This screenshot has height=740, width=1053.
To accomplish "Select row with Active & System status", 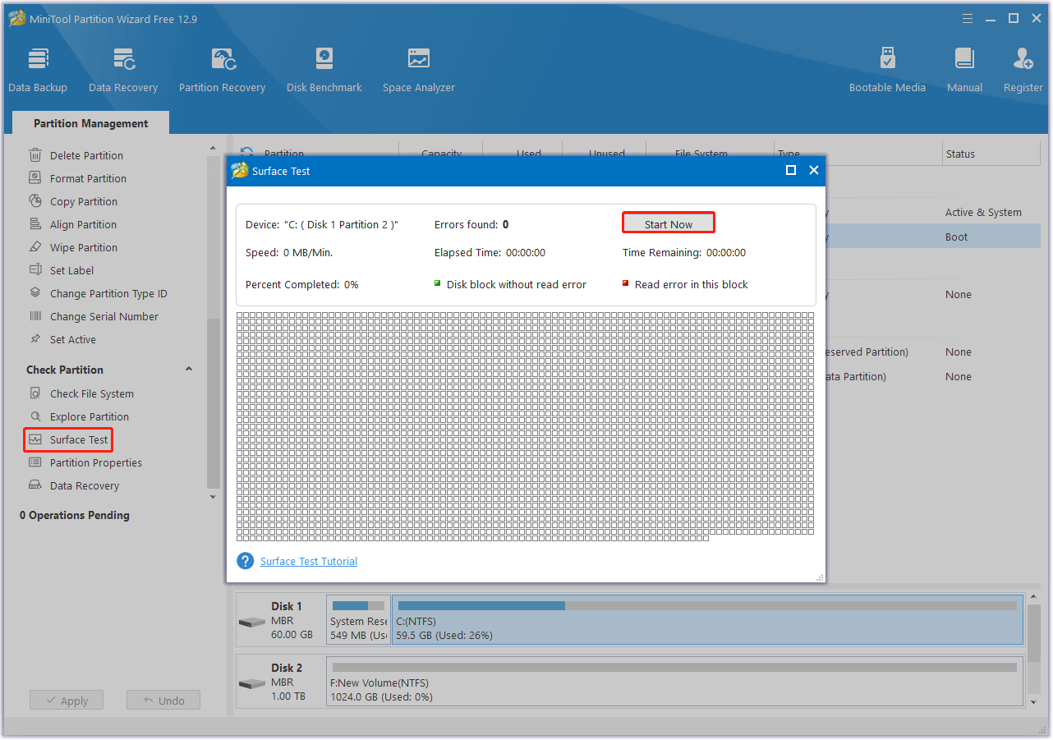I will tap(932, 212).
